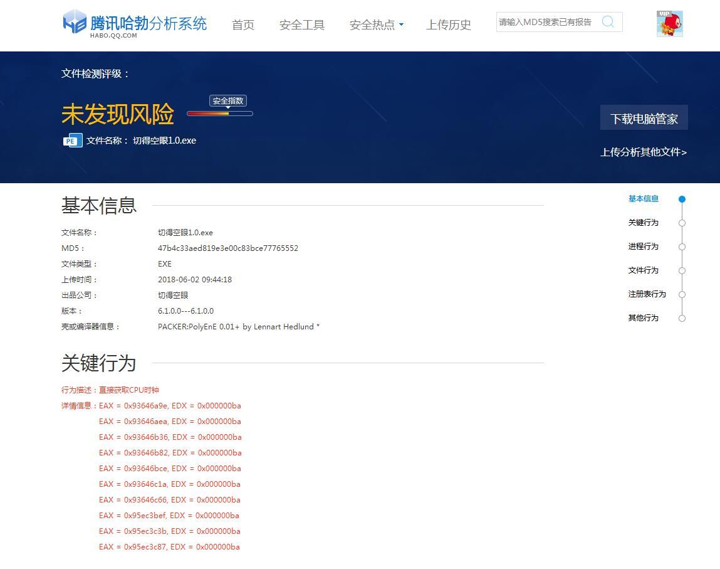Click the 其他行为 timeline dot
The width and height of the screenshot is (720, 569).
pyautogui.click(x=682, y=318)
